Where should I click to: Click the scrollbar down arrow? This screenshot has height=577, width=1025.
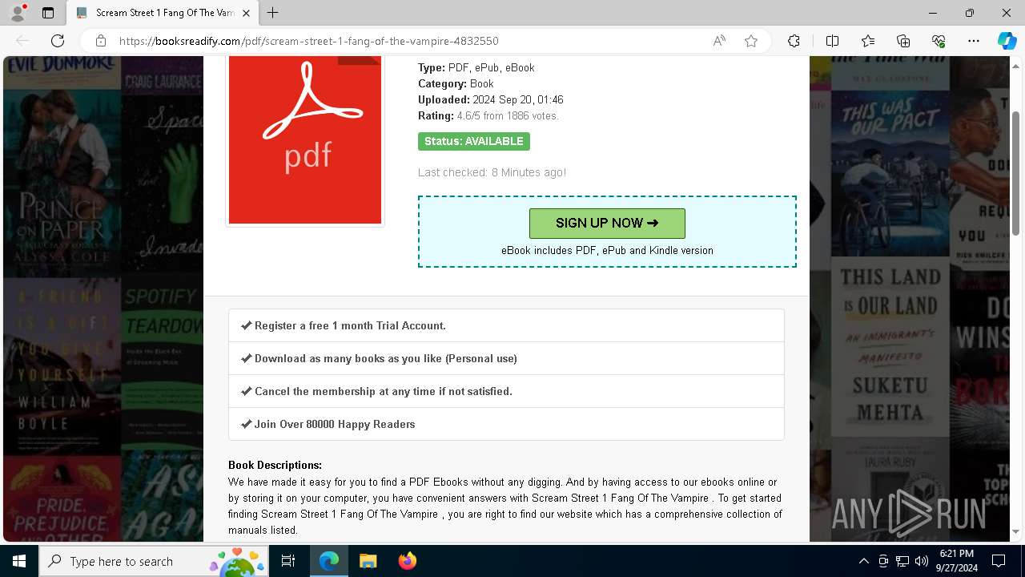pyautogui.click(x=1016, y=531)
